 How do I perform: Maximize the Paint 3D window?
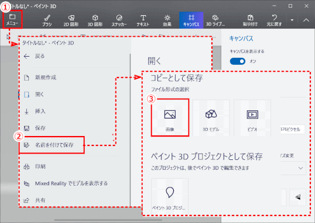coord(290,6)
